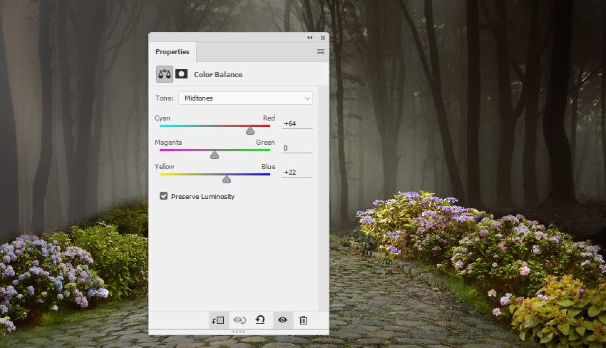
Task: Click the Yellow-Blue slider handle
Action: [227, 179]
